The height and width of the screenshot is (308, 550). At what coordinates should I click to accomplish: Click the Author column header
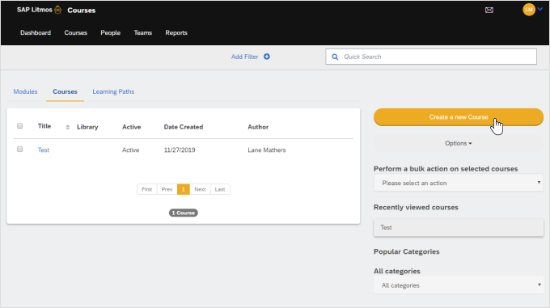tap(258, 127)
